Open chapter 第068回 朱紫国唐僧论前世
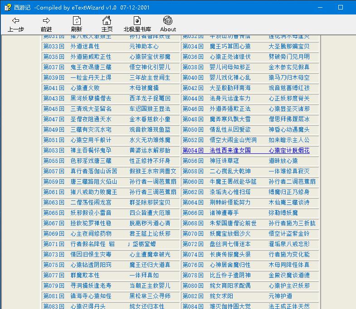The image size is (356, 309). pos(249,223)
